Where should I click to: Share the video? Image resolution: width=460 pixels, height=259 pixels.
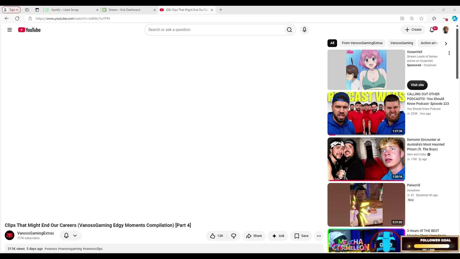coord(254,236)
